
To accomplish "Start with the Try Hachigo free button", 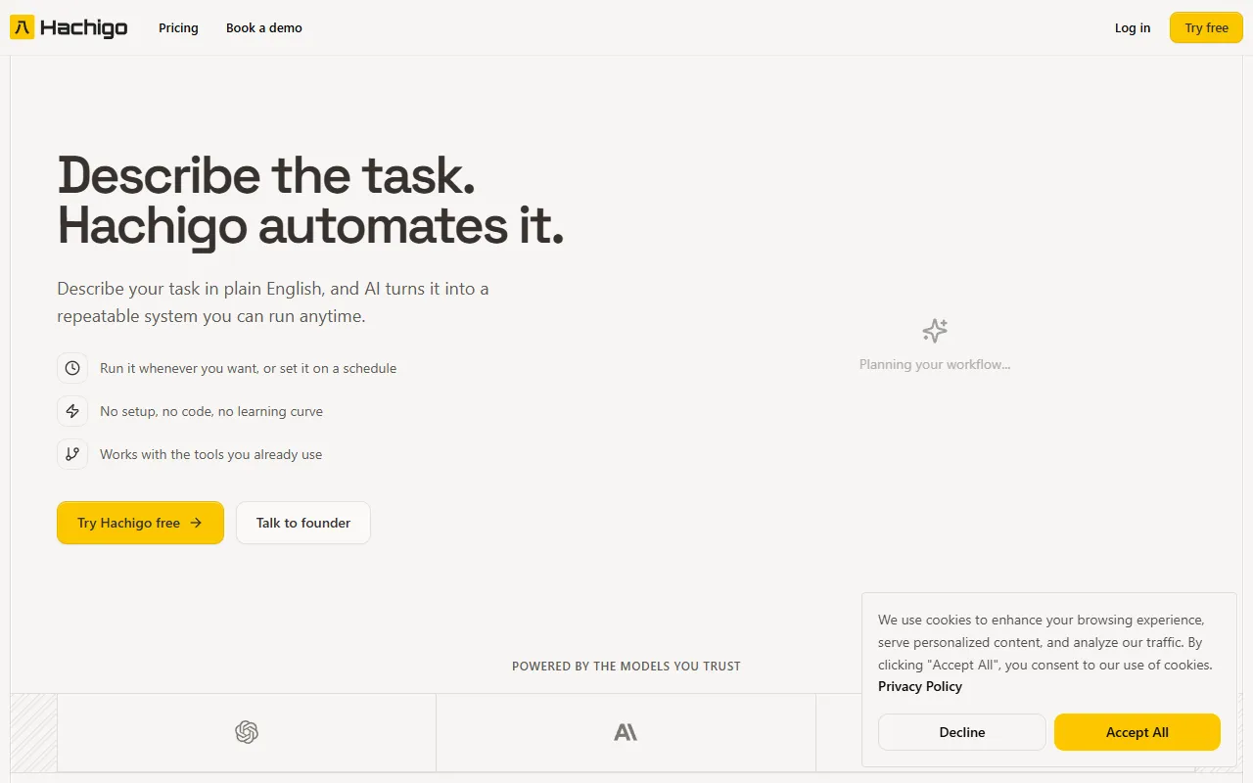I will (140, 523).
